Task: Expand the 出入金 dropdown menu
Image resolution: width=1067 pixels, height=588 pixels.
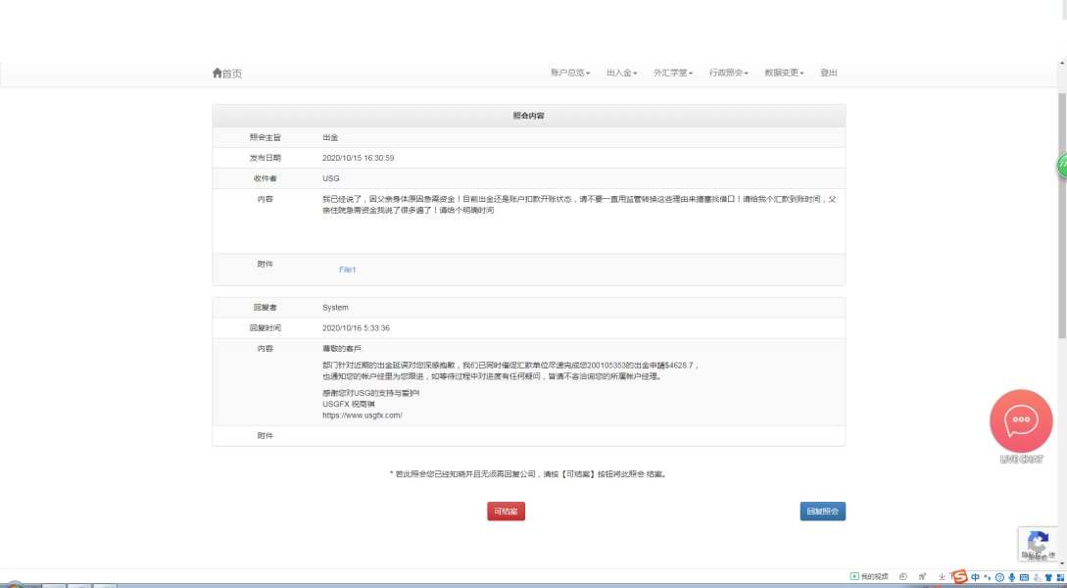Action: (x=621, y=73)
